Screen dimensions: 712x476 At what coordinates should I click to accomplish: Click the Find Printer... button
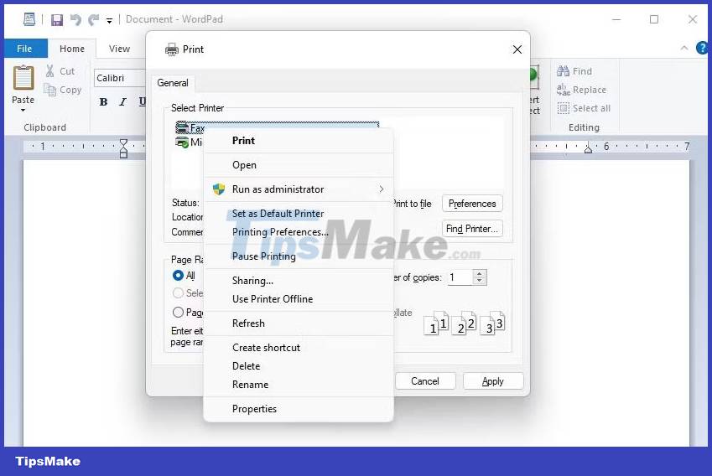pyautogui.click(x=472, y=229)
